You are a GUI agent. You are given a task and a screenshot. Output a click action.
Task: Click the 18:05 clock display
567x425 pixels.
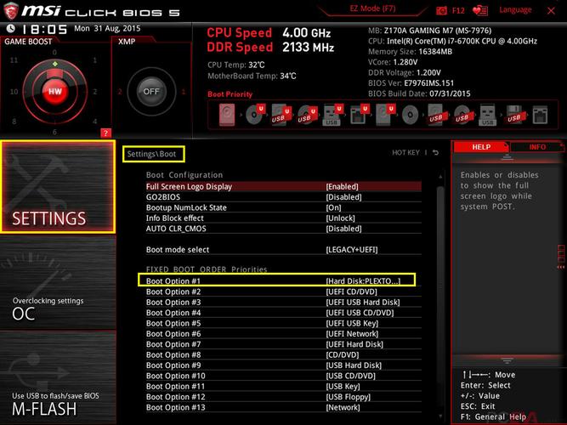45,29
